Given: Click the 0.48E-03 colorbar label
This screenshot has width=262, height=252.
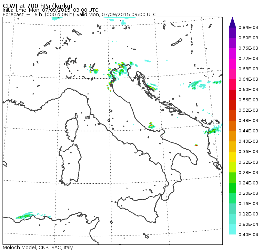Looking at the screenshot, I should point(248,121).
